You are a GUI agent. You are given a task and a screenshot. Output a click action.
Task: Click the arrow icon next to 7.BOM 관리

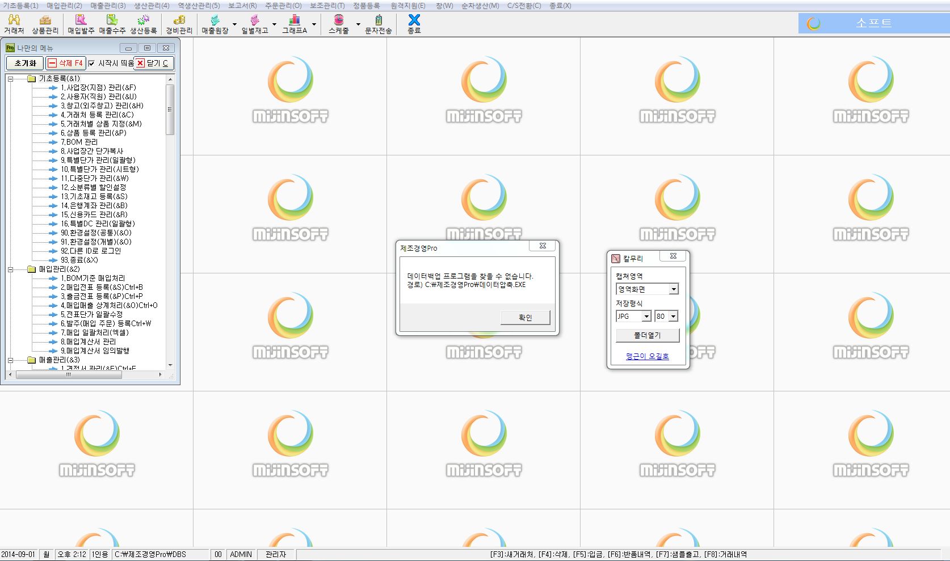(53, 142)
